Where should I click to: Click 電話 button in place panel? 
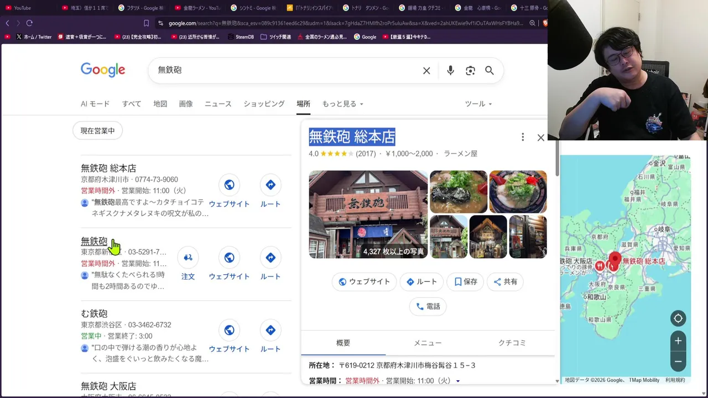point(428,306)
